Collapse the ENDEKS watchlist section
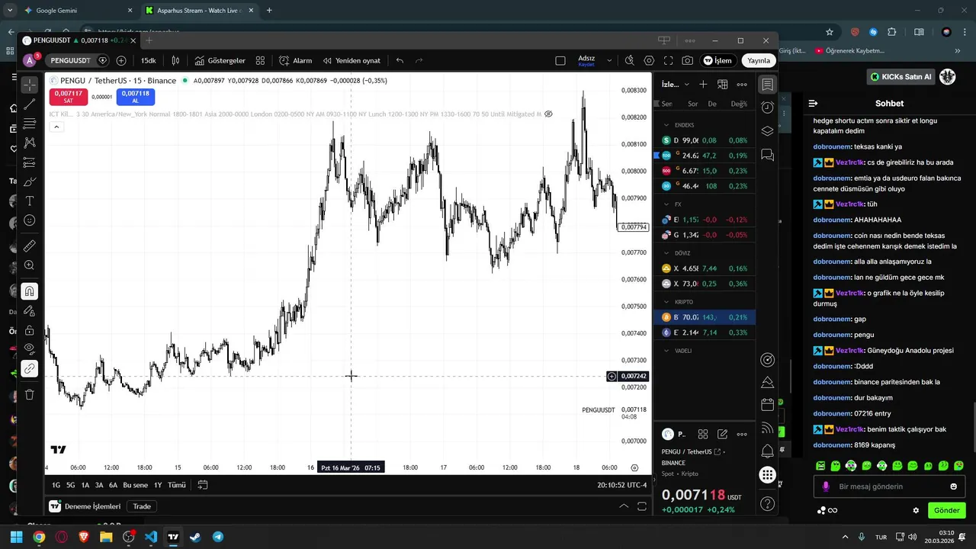976x549 pixels. (x=666, y=125)
